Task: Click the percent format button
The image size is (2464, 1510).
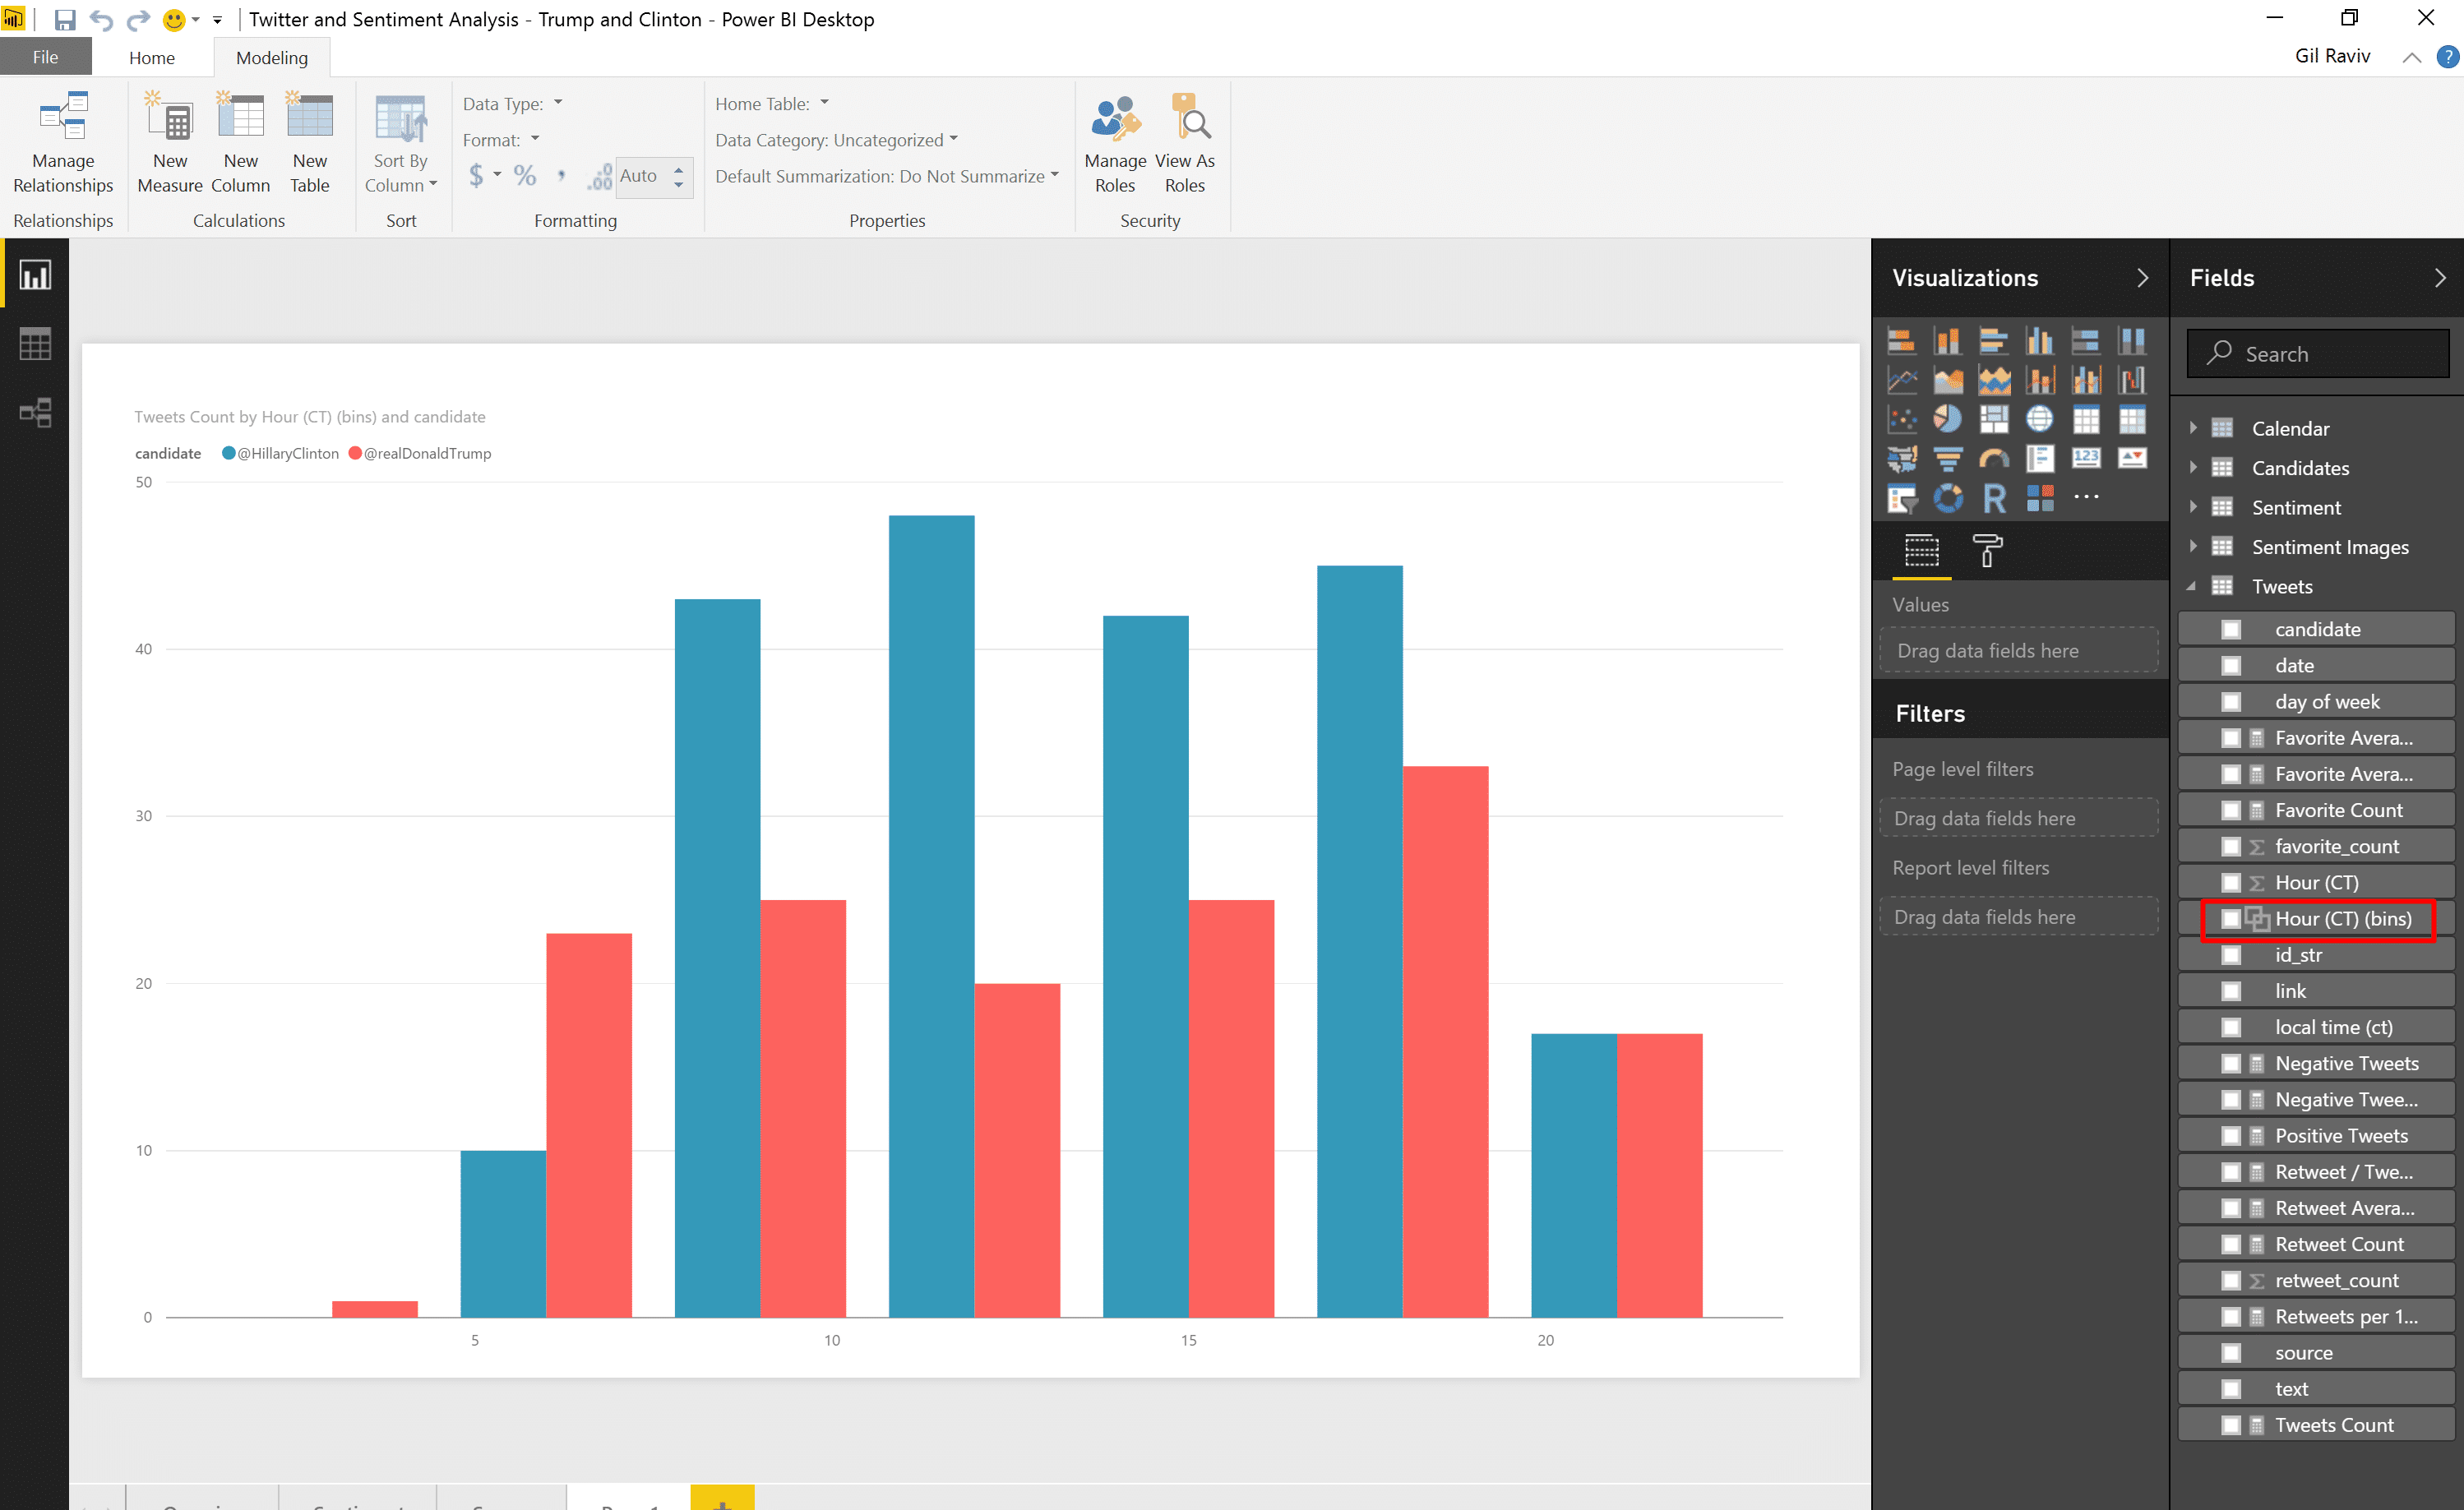Action: (525, 176)
